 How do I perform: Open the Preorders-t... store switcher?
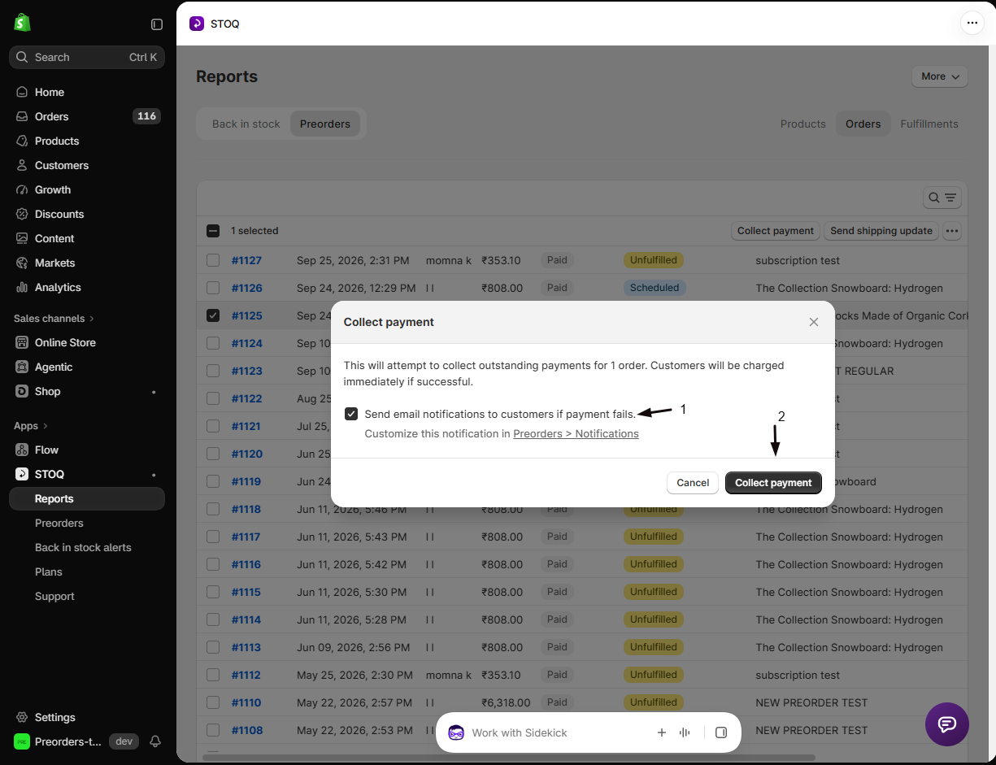coord(57,741)
